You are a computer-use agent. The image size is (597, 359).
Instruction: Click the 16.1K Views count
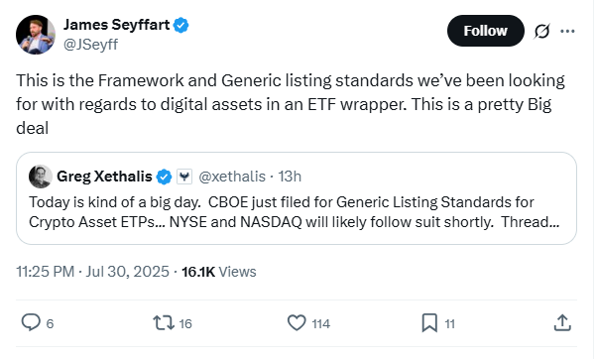point(219,272)
